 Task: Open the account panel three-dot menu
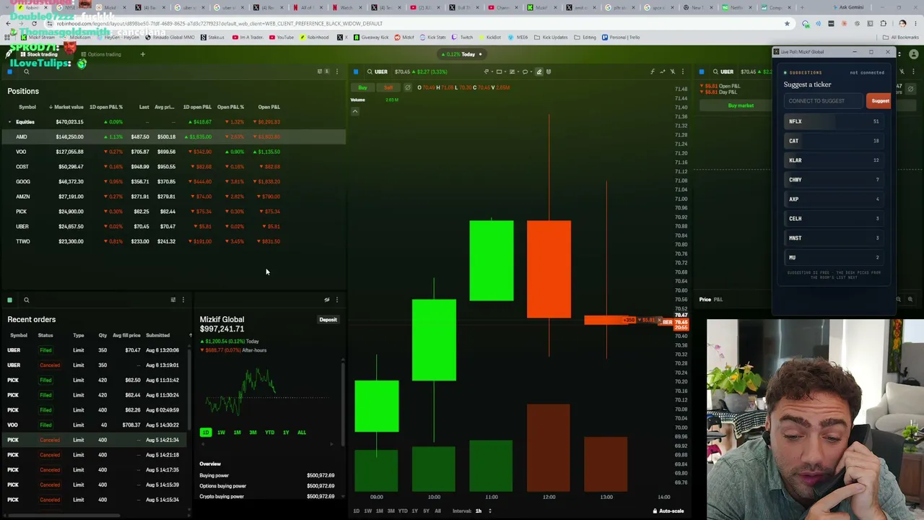coord(336,300)
